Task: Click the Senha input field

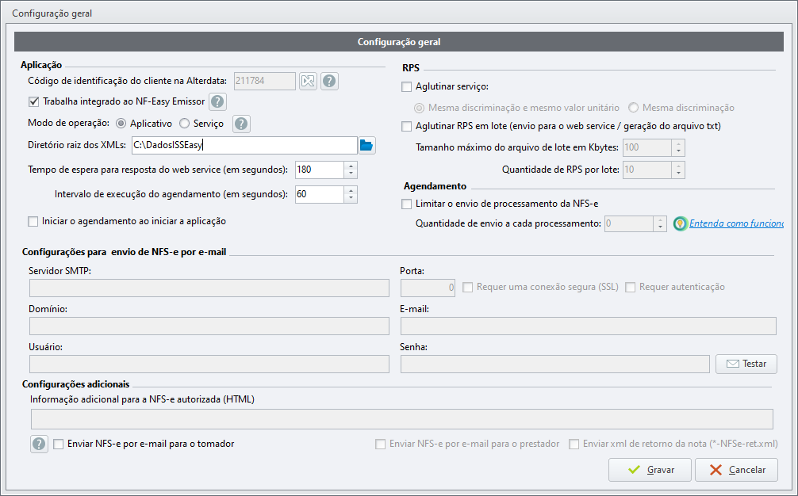Action: click(x=554, y=364)
